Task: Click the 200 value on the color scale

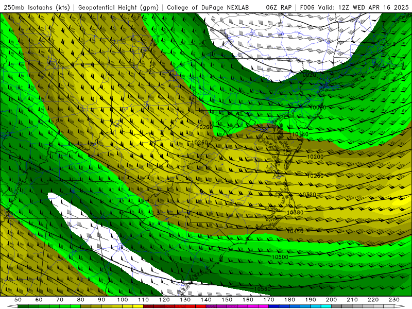Action: 331,300
